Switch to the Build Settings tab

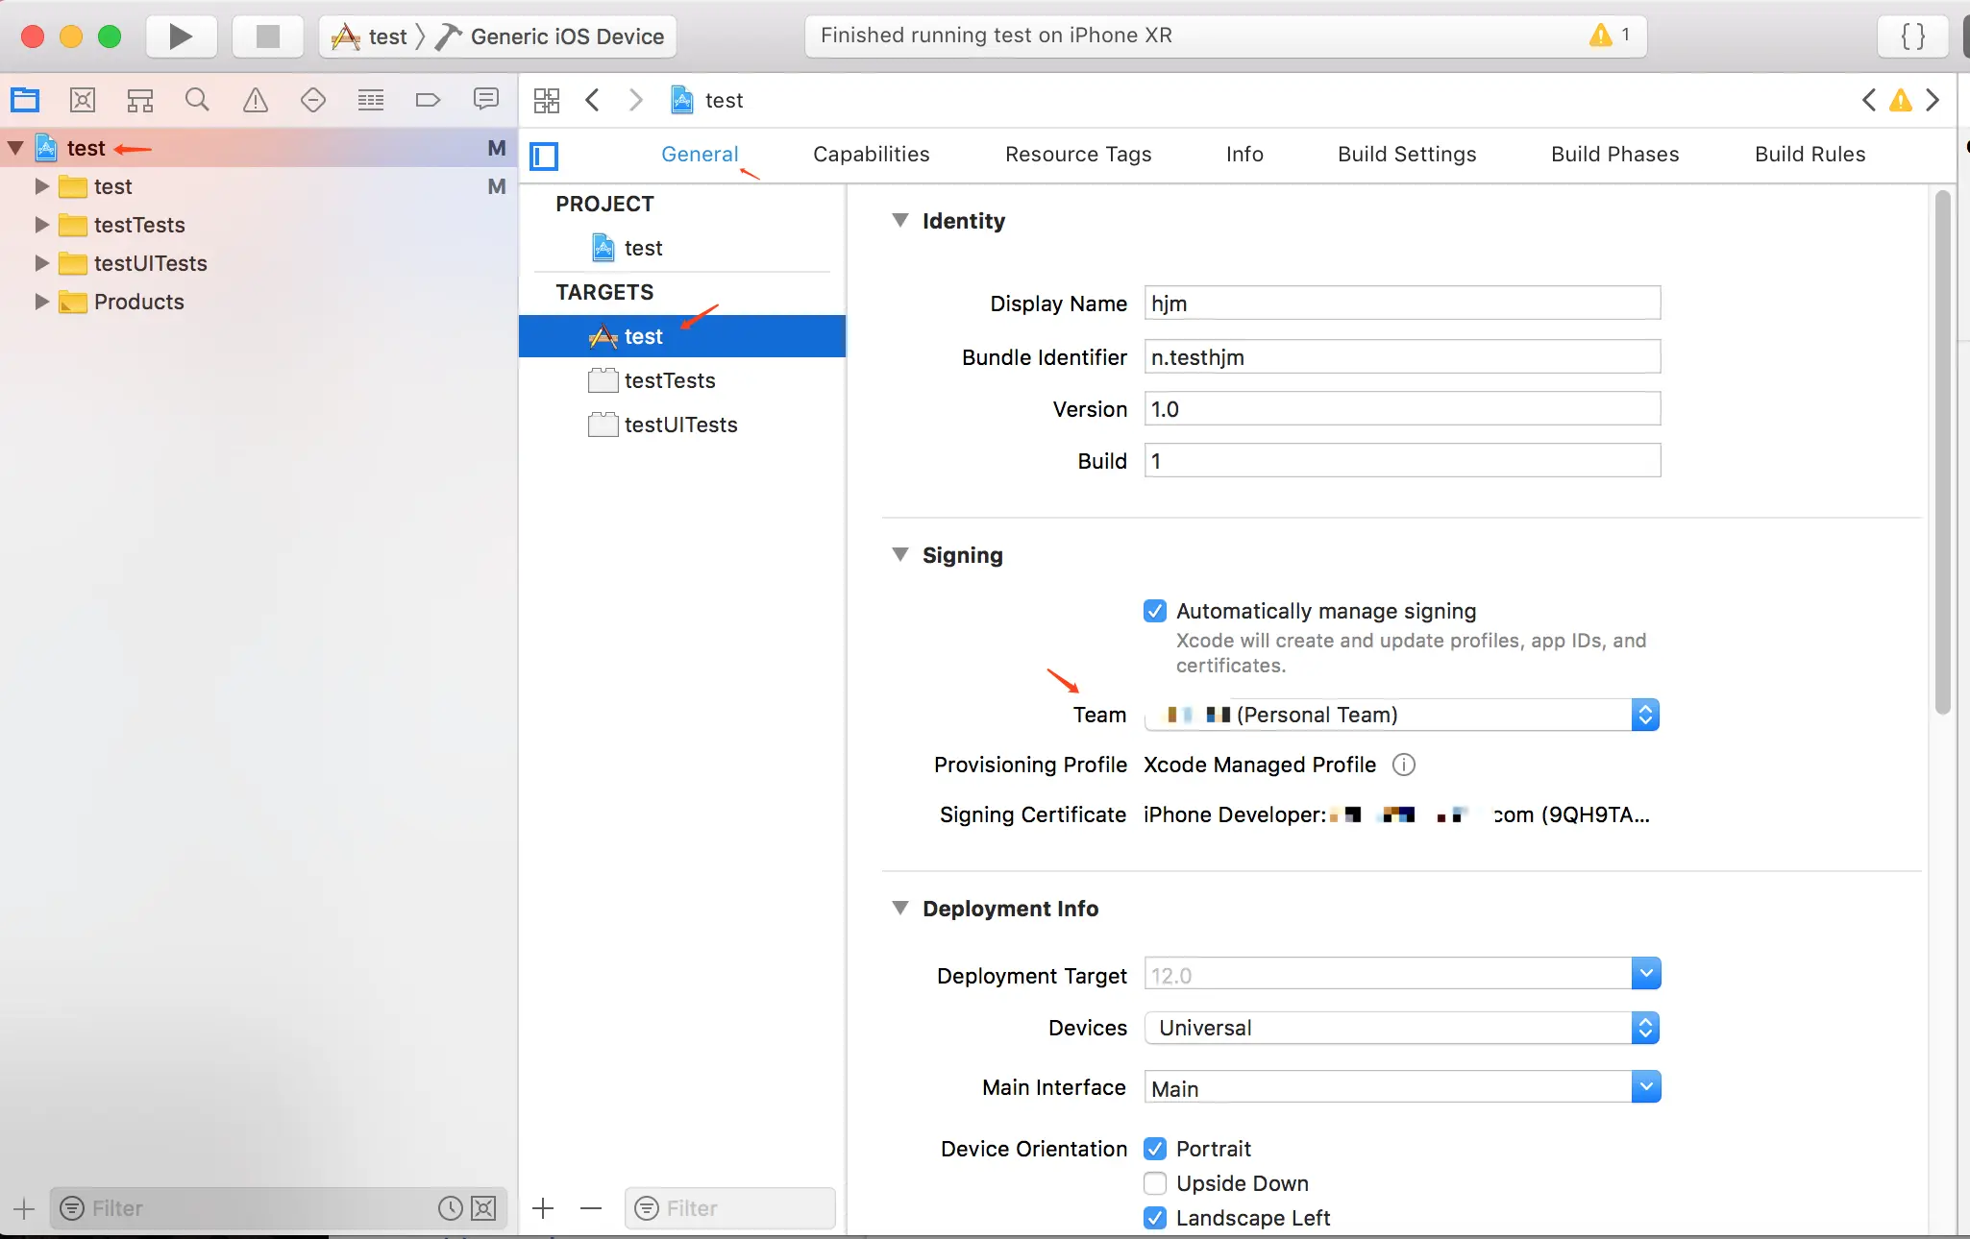(1407, 155)
